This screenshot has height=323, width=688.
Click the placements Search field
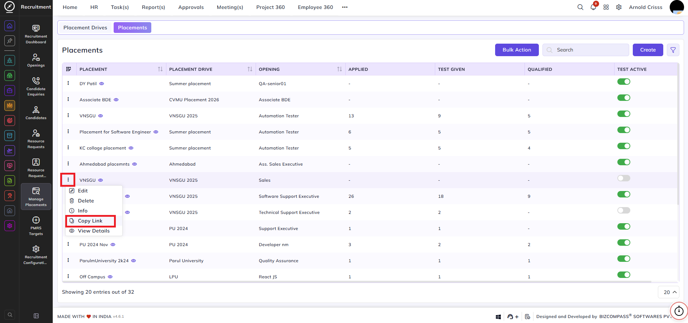coord(585,50)
